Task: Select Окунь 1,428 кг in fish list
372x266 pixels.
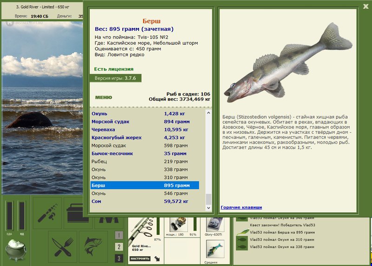Action: (x=145, y=114)
